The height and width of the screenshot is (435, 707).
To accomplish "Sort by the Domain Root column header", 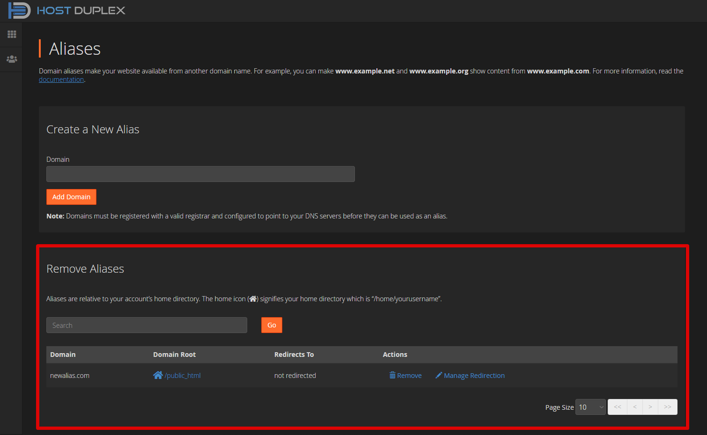I will pos(174,355).
